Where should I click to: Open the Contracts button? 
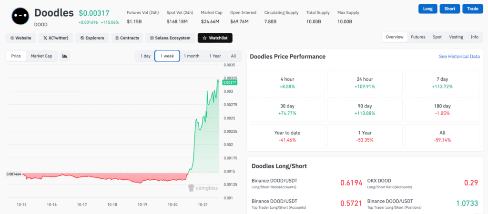click(x=127, y=38)
